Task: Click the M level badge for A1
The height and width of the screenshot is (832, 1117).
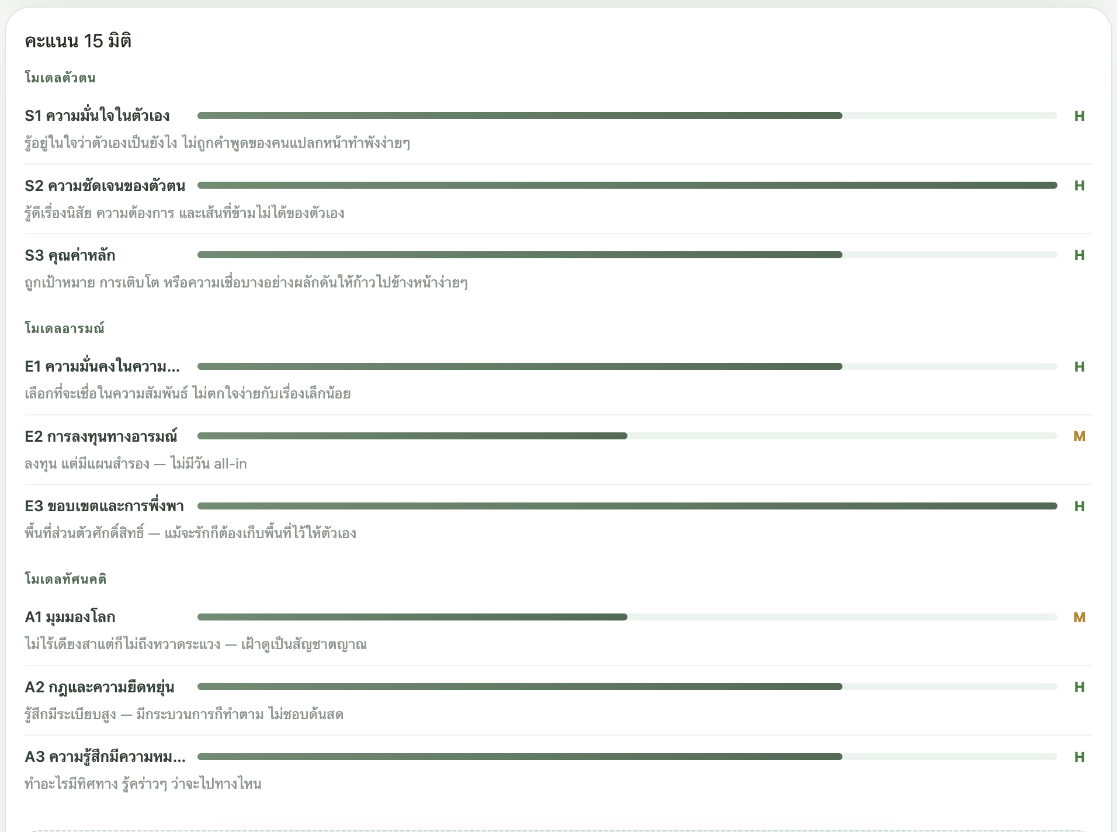Action: pyautogui.click(x=1079, y=618)
